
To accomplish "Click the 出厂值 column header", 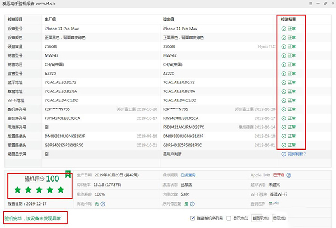I will (x=50, y=19).
